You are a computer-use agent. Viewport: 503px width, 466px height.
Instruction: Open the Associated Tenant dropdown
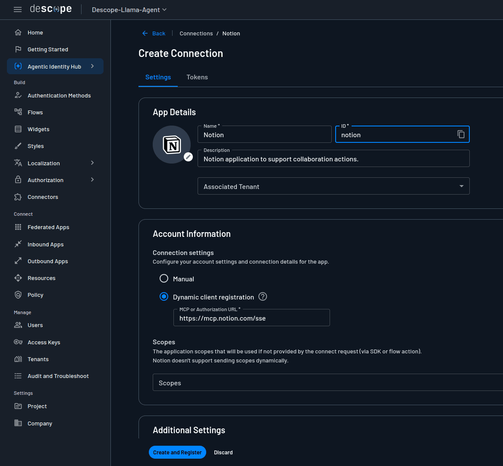333,186
